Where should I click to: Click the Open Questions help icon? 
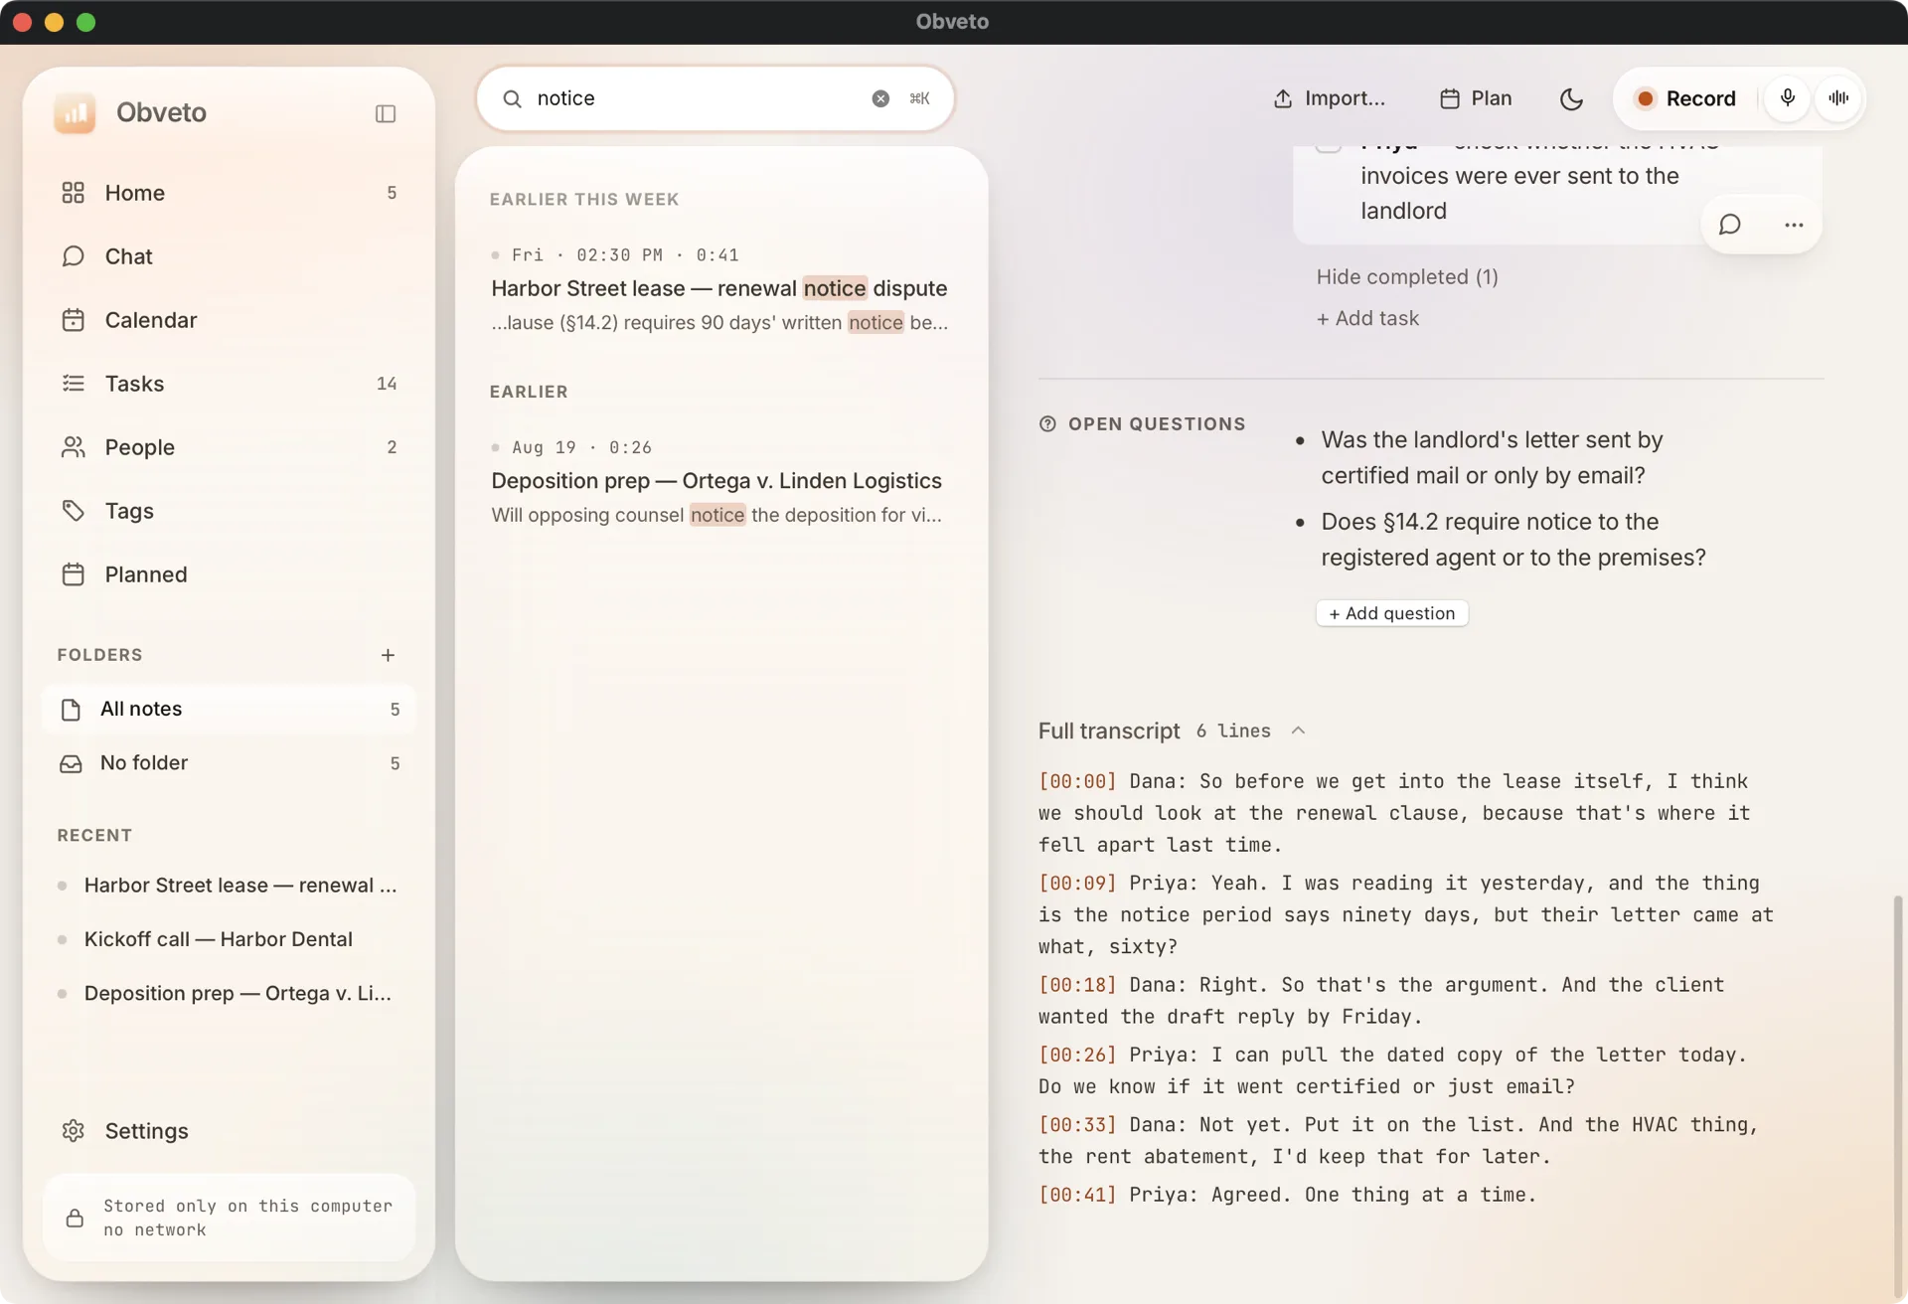(x=1047, y=424)
